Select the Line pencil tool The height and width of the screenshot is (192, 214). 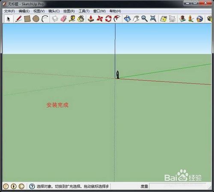[x=18, y=19]
